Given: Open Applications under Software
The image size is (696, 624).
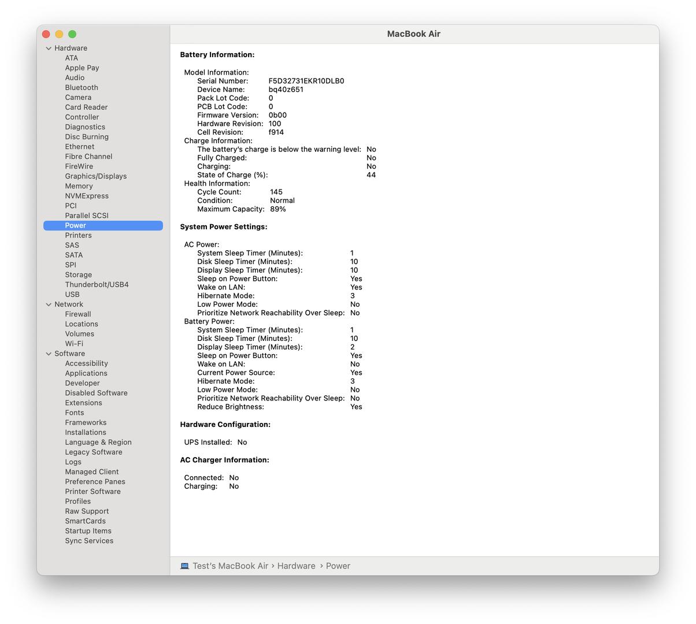Looking at the screenshot, I should (86, 373).
